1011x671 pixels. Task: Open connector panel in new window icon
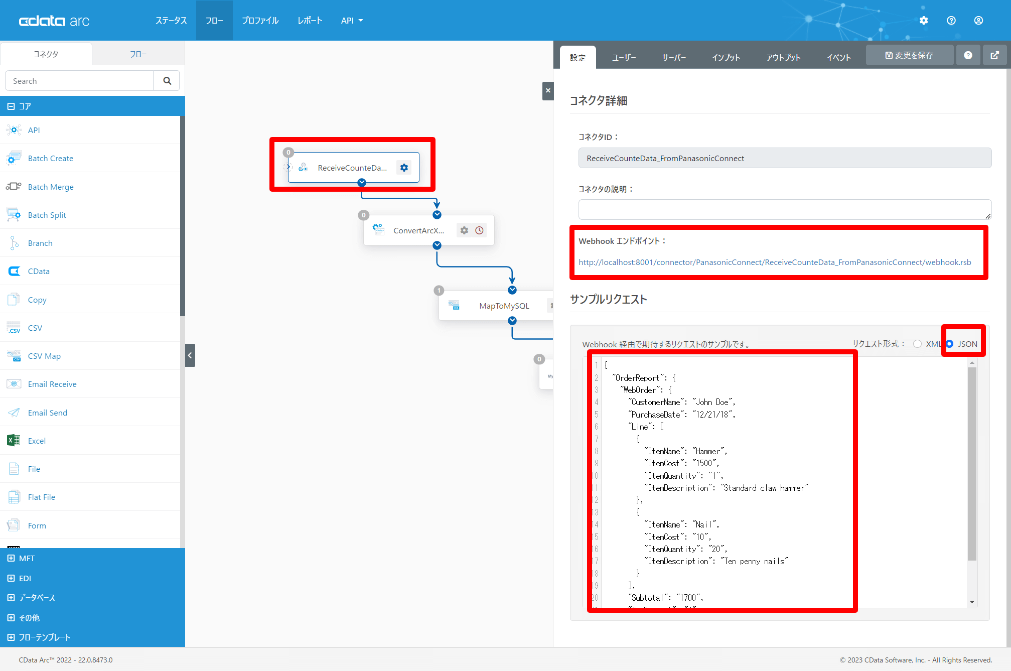(994, 55)
